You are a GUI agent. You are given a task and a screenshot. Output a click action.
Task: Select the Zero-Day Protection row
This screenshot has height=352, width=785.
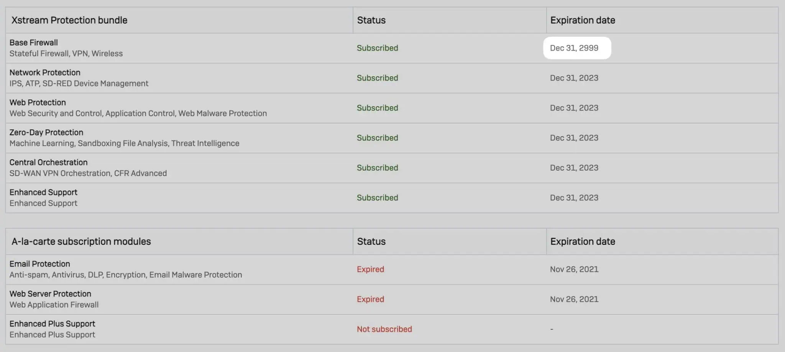[153, 137]
